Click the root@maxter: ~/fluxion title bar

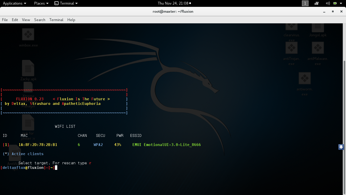173,11
